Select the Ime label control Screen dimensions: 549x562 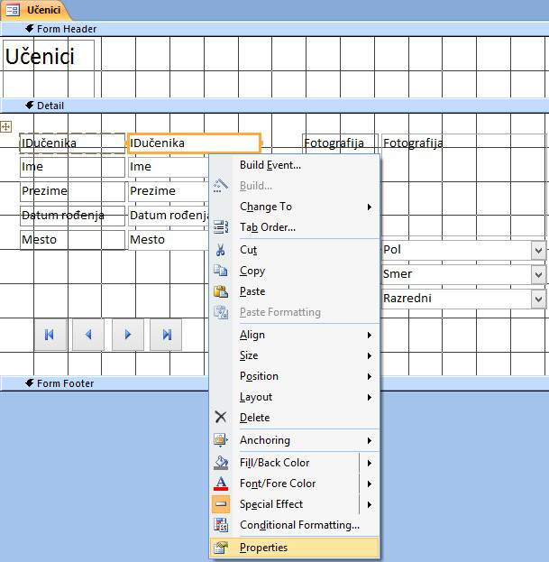(72, 167)
